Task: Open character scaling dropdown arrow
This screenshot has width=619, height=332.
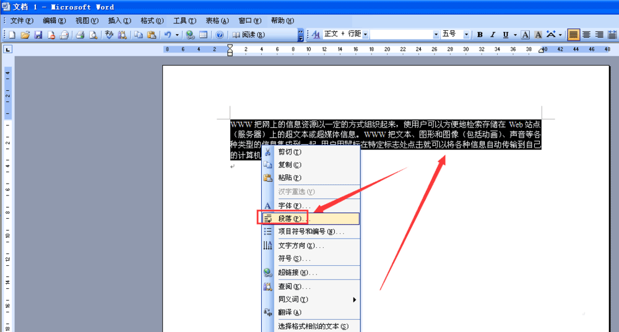Action: 560,35
